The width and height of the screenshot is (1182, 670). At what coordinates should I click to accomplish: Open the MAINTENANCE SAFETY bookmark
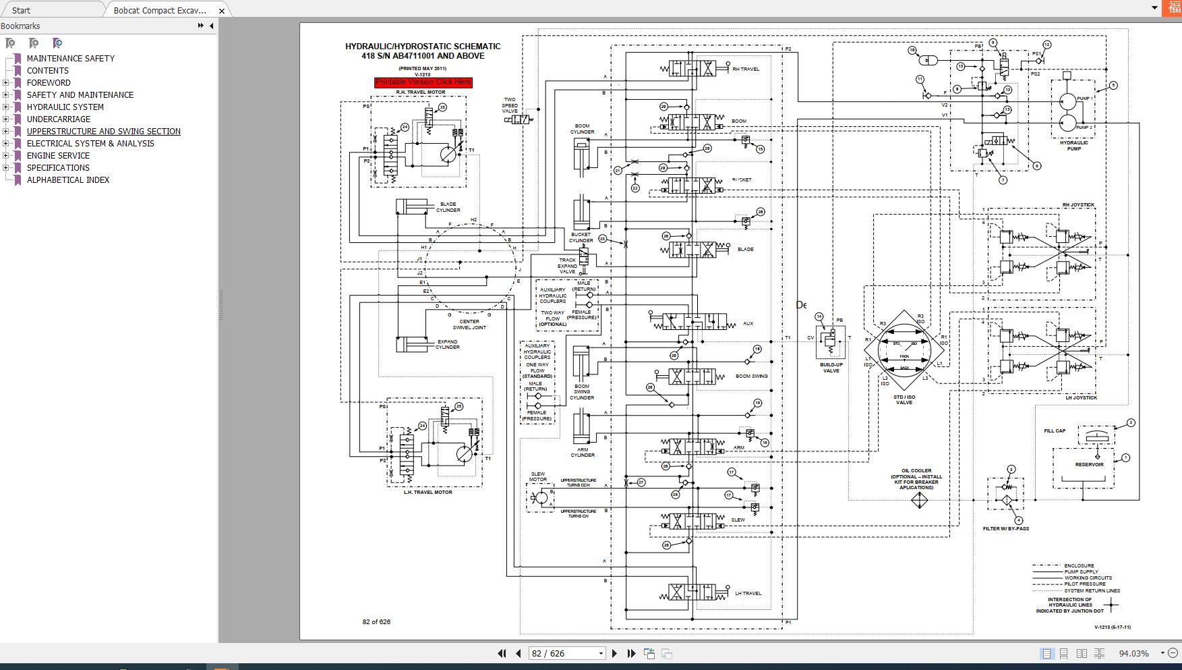pos(71,59)
